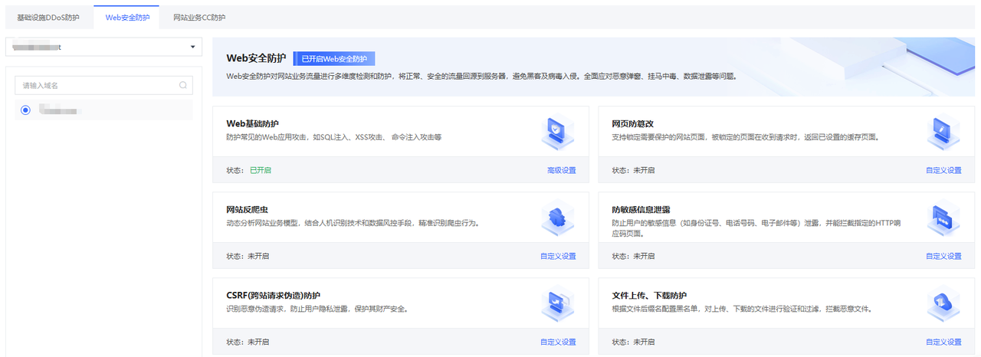981x357 pixels.
Task: Click the 未开启 status of 网站反爬虫
Action: click(x=260, y=256)
